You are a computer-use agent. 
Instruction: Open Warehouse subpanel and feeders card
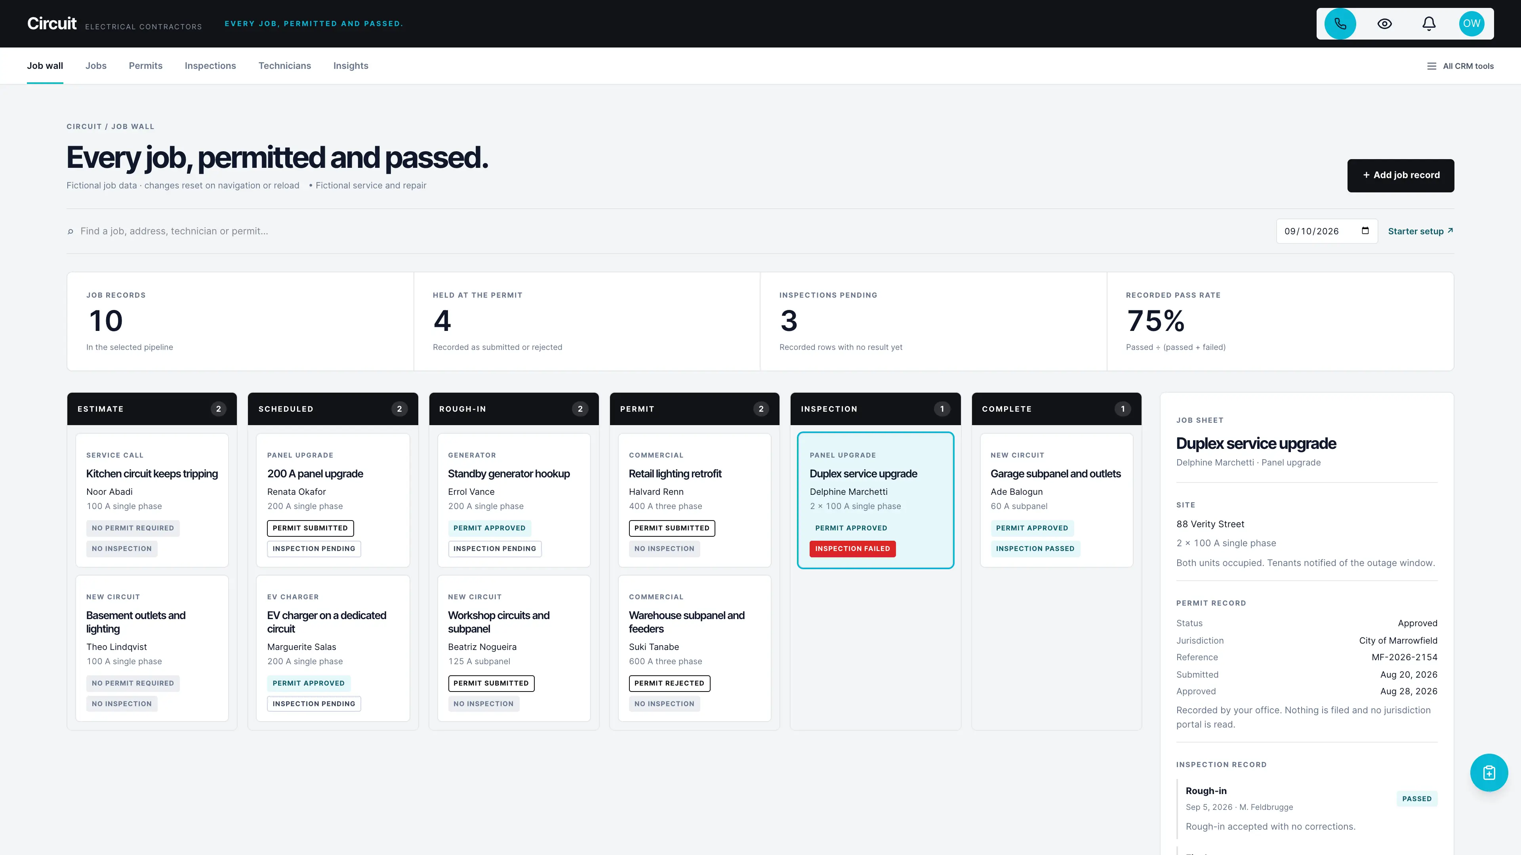click(x=694, y=648)
